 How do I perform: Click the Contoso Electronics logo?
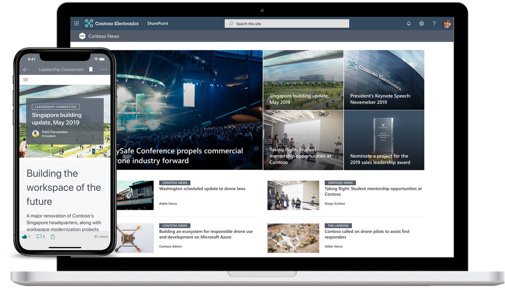88,23
